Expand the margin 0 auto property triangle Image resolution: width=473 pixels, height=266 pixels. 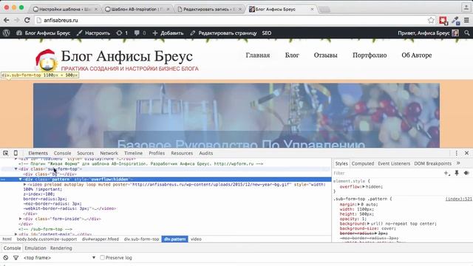[x=358, y=205]
